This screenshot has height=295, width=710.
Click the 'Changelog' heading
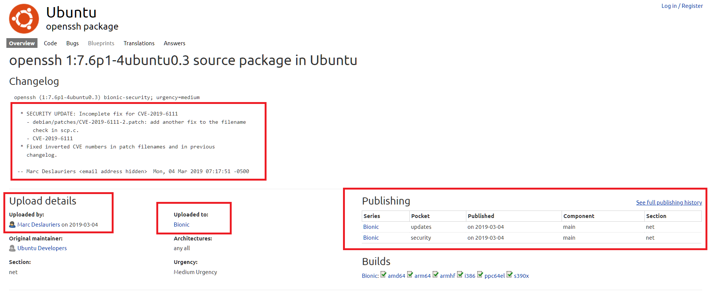(34, 82)
